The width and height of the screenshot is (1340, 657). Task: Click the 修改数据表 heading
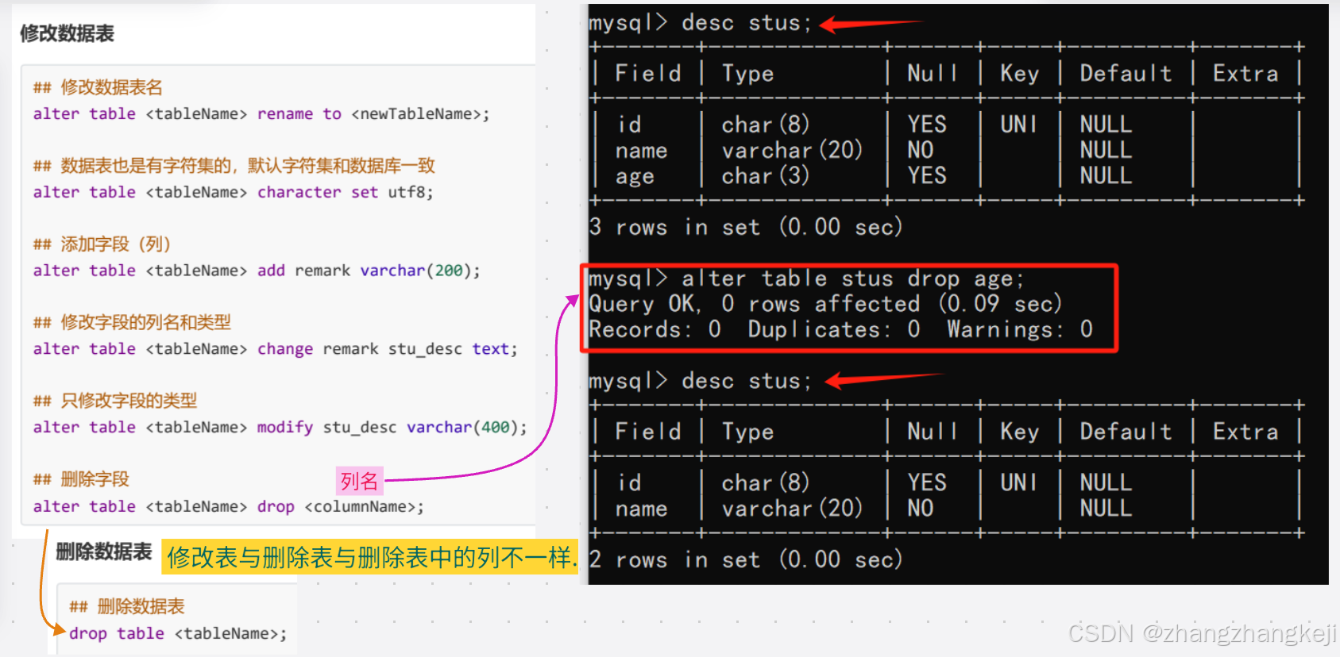pos(68,33)
